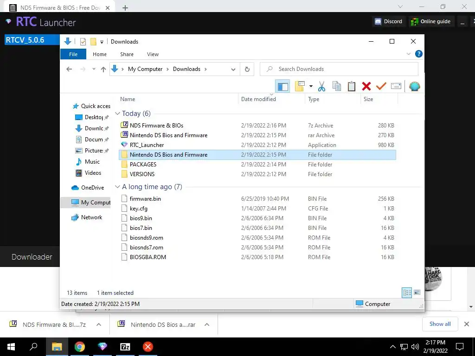
Task: Select Videos in the navigation pane
Action: (88, 173)
